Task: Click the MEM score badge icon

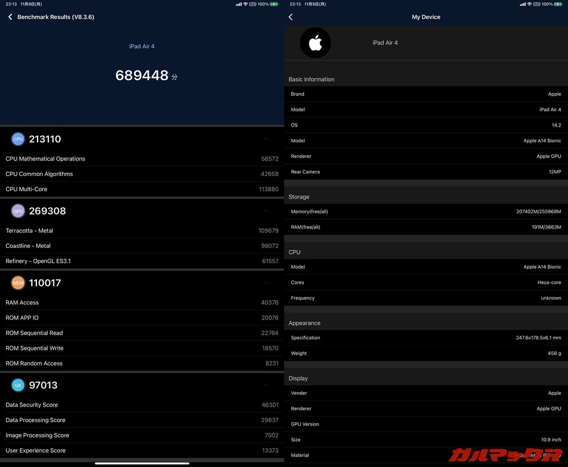Action: [18, 283]
